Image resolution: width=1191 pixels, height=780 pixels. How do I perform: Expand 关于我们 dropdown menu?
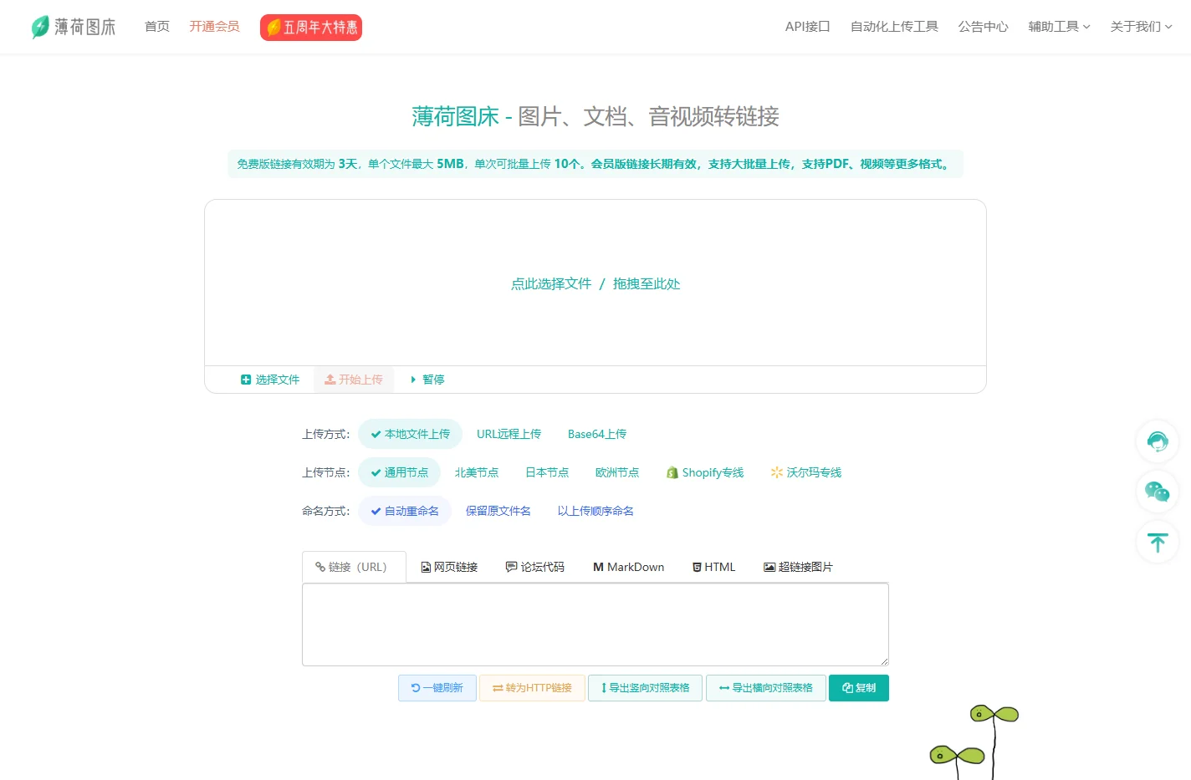[1141, 27]
